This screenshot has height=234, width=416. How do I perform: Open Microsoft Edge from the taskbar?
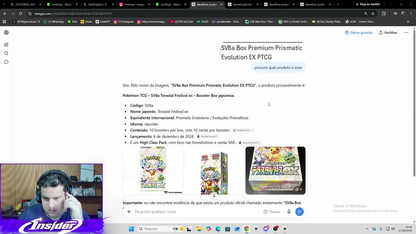[218, 229]
